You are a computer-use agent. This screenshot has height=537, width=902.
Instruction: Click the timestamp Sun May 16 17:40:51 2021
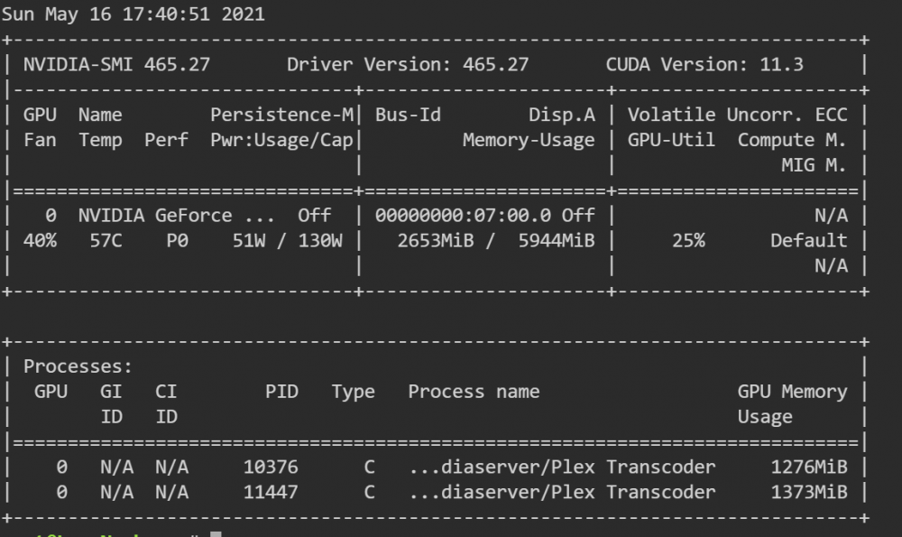pyautogui.click(x=133, y=14)
